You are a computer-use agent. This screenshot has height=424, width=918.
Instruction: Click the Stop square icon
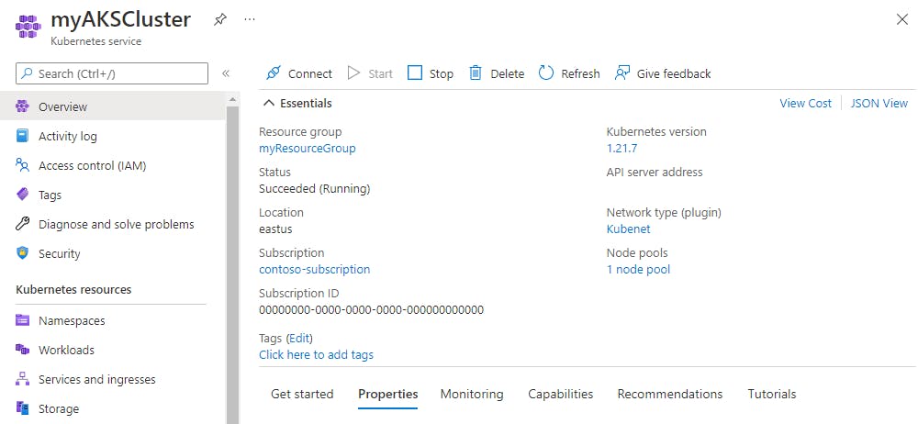click(415, 73)
